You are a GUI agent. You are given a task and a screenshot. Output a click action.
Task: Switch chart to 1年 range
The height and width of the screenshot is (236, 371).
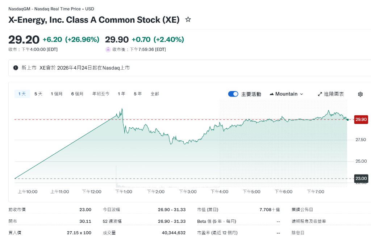(121, 94)
